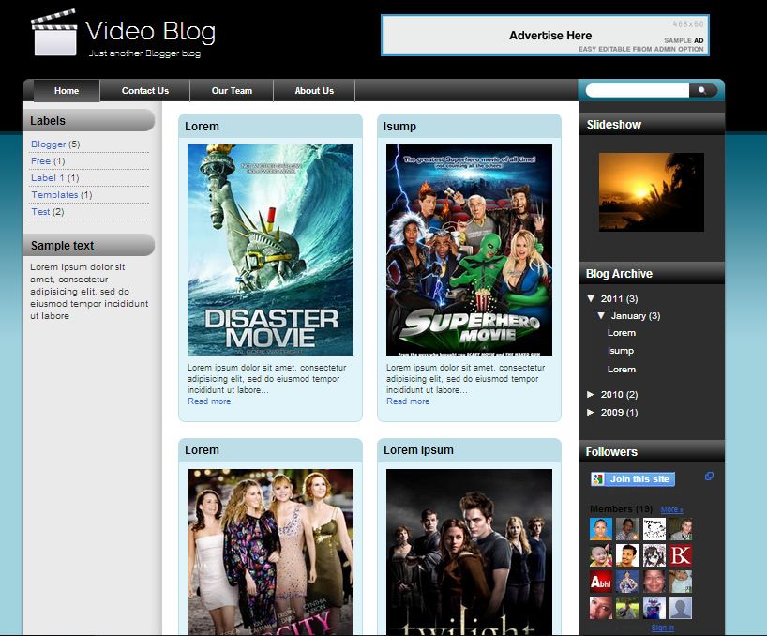Click the Video Blog site title
Screen dimensions: 767x636
point(150,31)
